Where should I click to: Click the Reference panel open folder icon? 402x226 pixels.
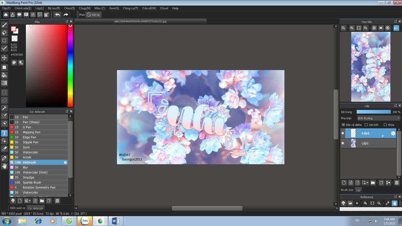pyautogui.click(x=350, y=203)
